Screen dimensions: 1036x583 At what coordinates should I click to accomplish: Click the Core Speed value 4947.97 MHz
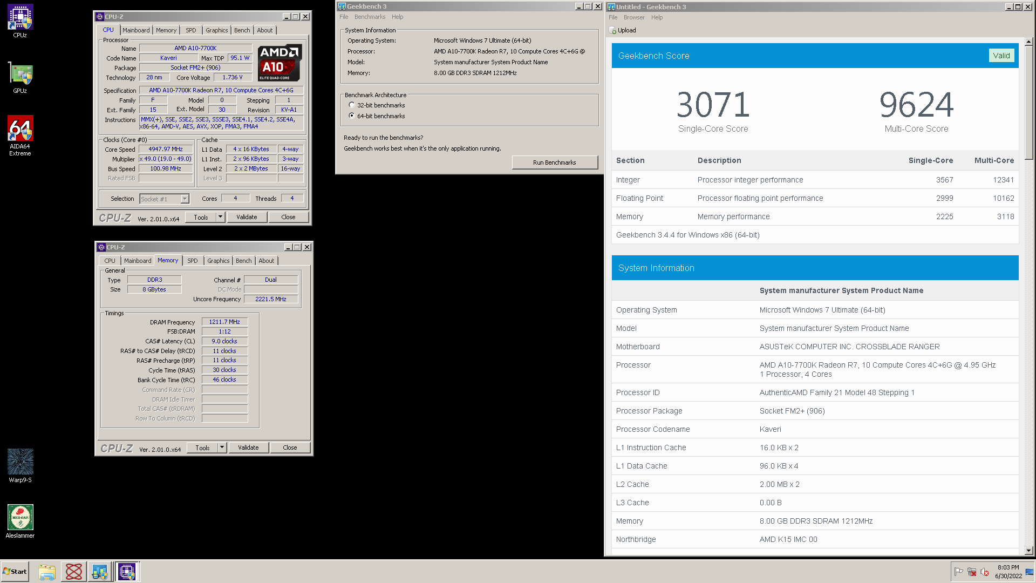(x=166, y=149)
